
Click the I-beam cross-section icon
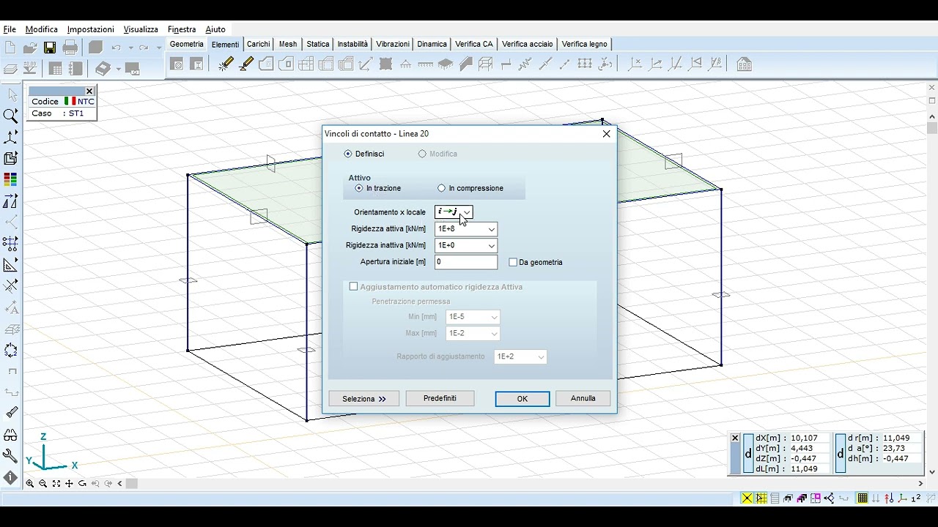[196, 64]
